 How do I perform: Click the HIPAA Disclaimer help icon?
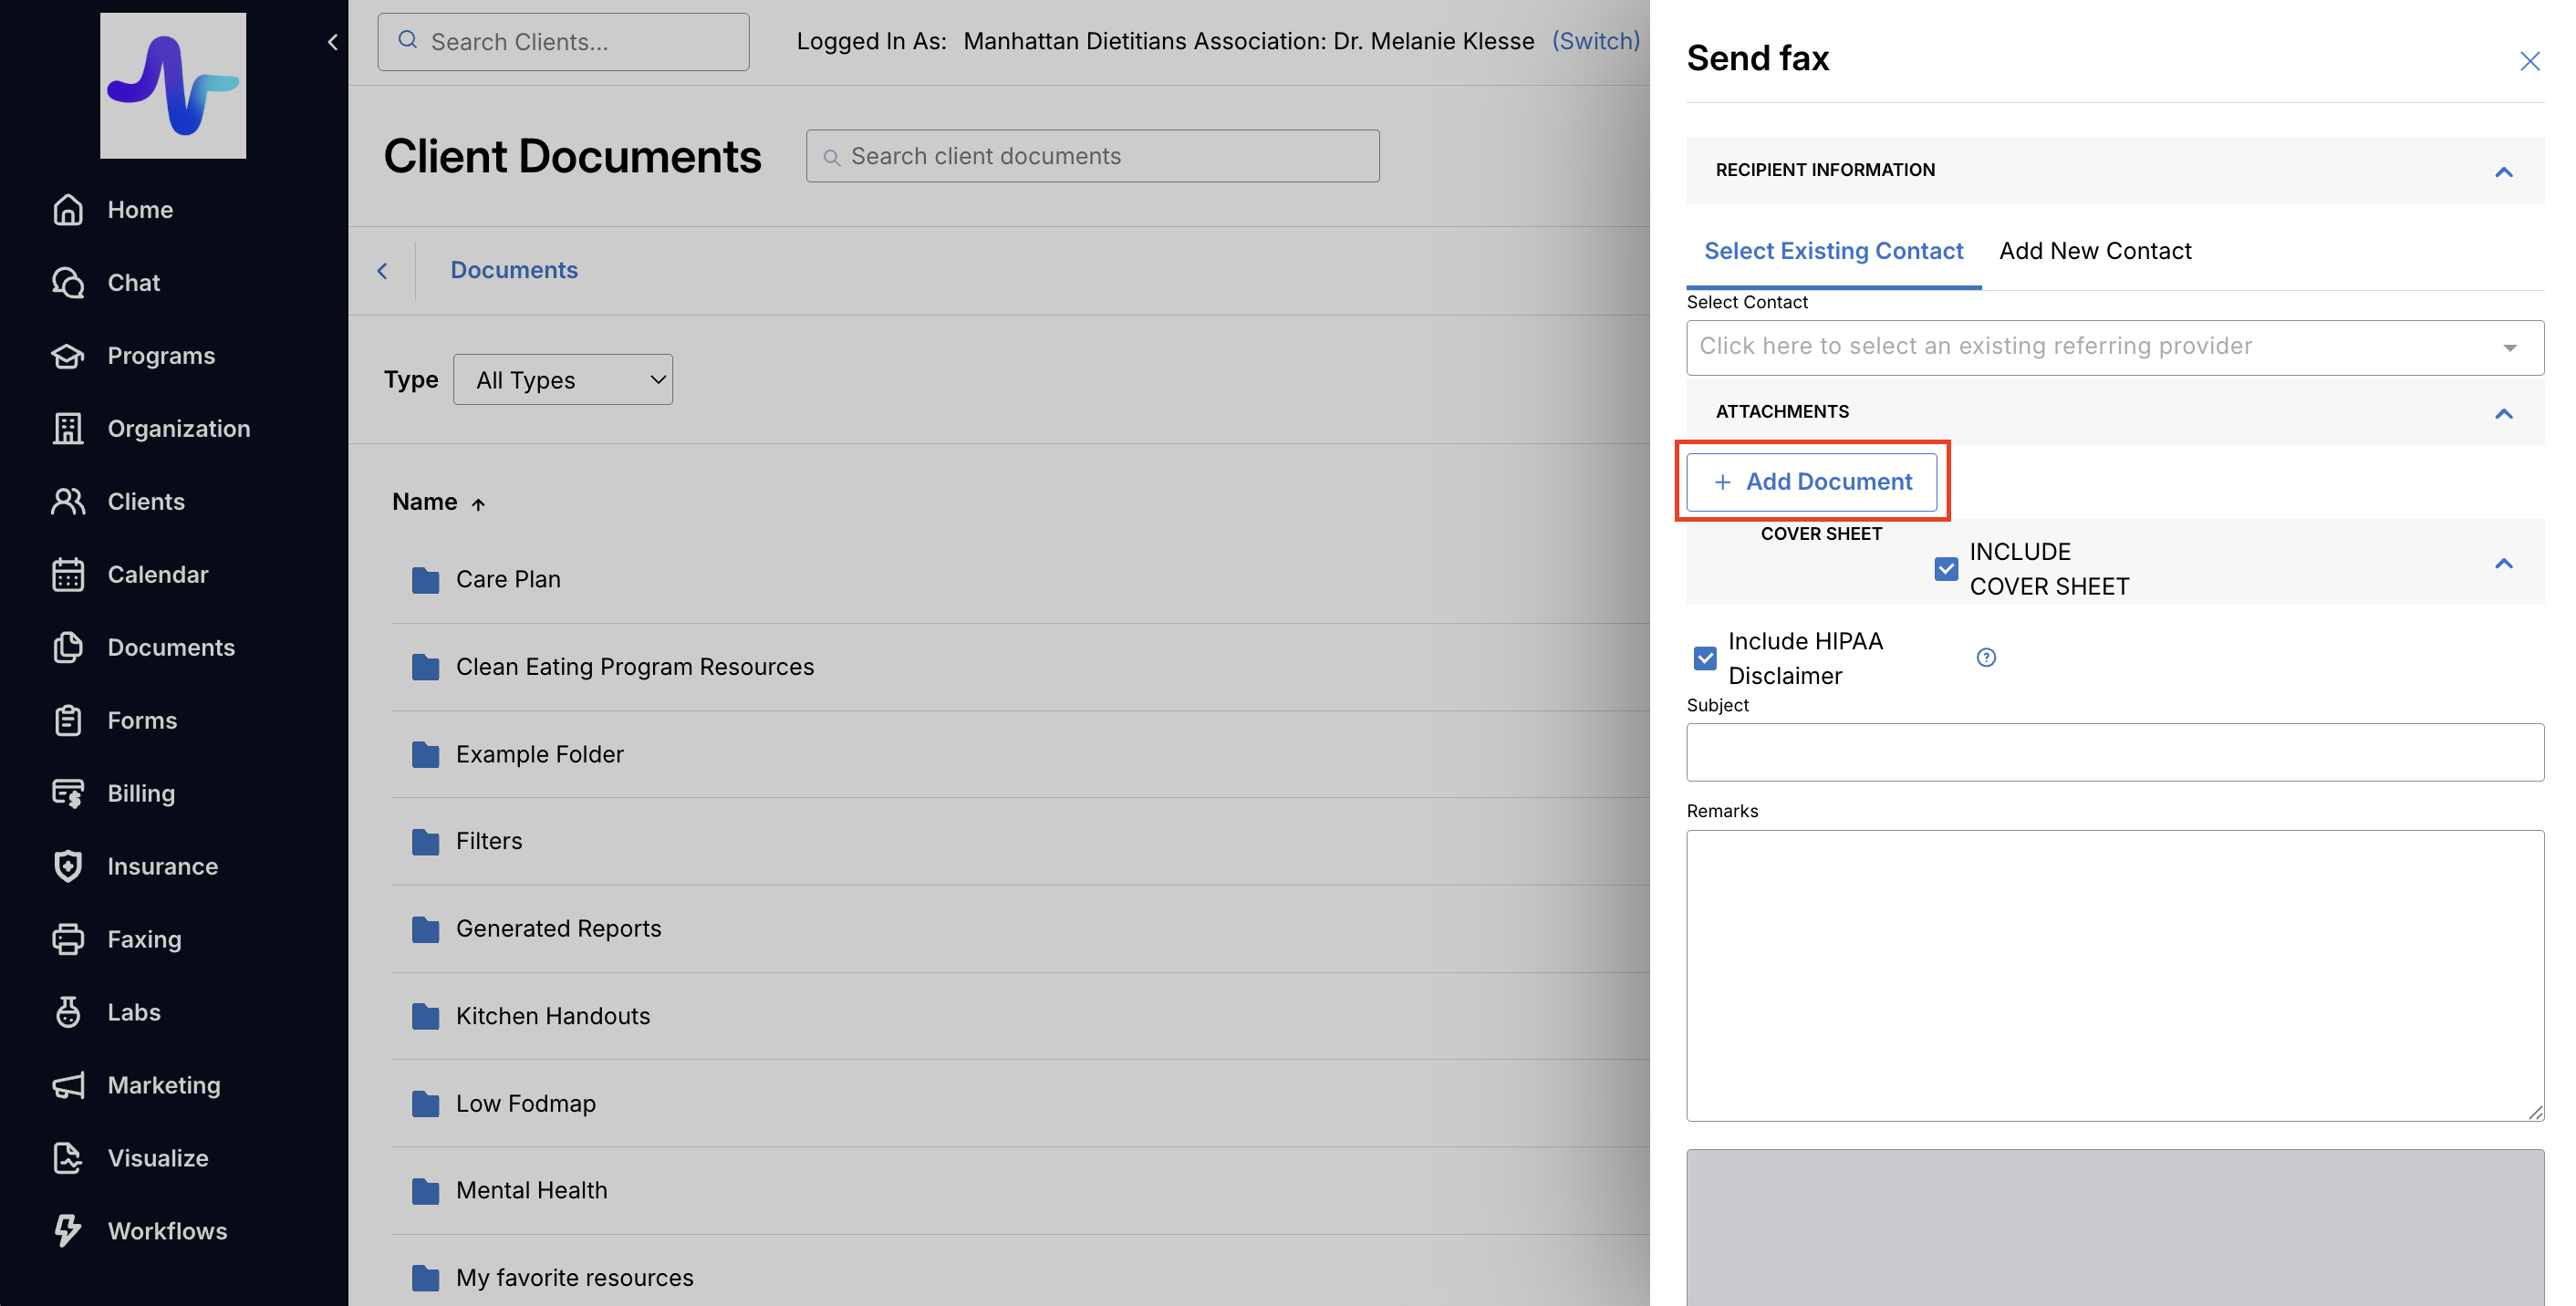coord(1986,657)
